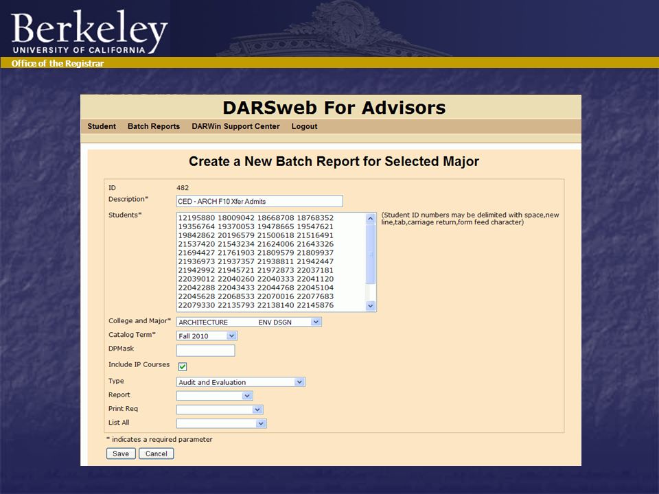Click student ID 22039012 in the list
The height and width of the screenshot is (494, 659).
(x=196, y=279)
